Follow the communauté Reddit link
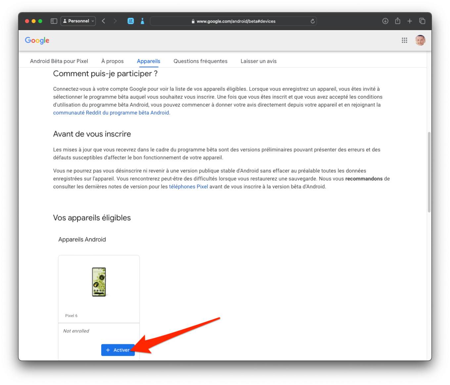This screenshot has height=385, width=450. click(111, 113)
